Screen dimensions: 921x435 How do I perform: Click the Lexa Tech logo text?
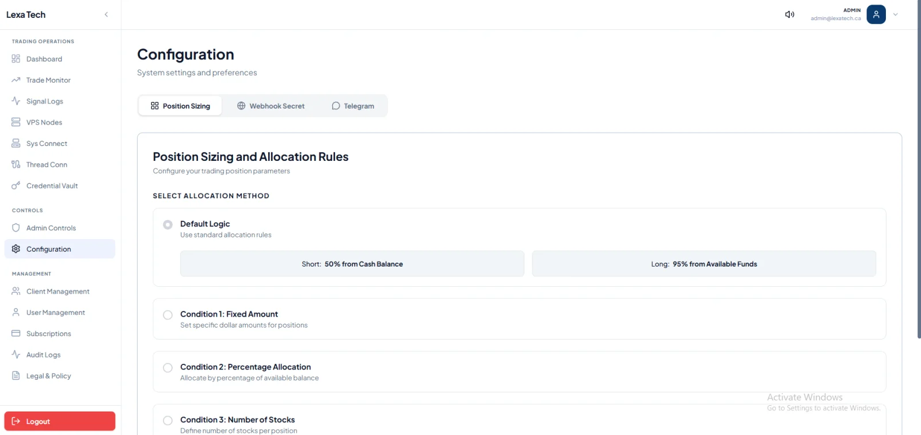(26, 14)
